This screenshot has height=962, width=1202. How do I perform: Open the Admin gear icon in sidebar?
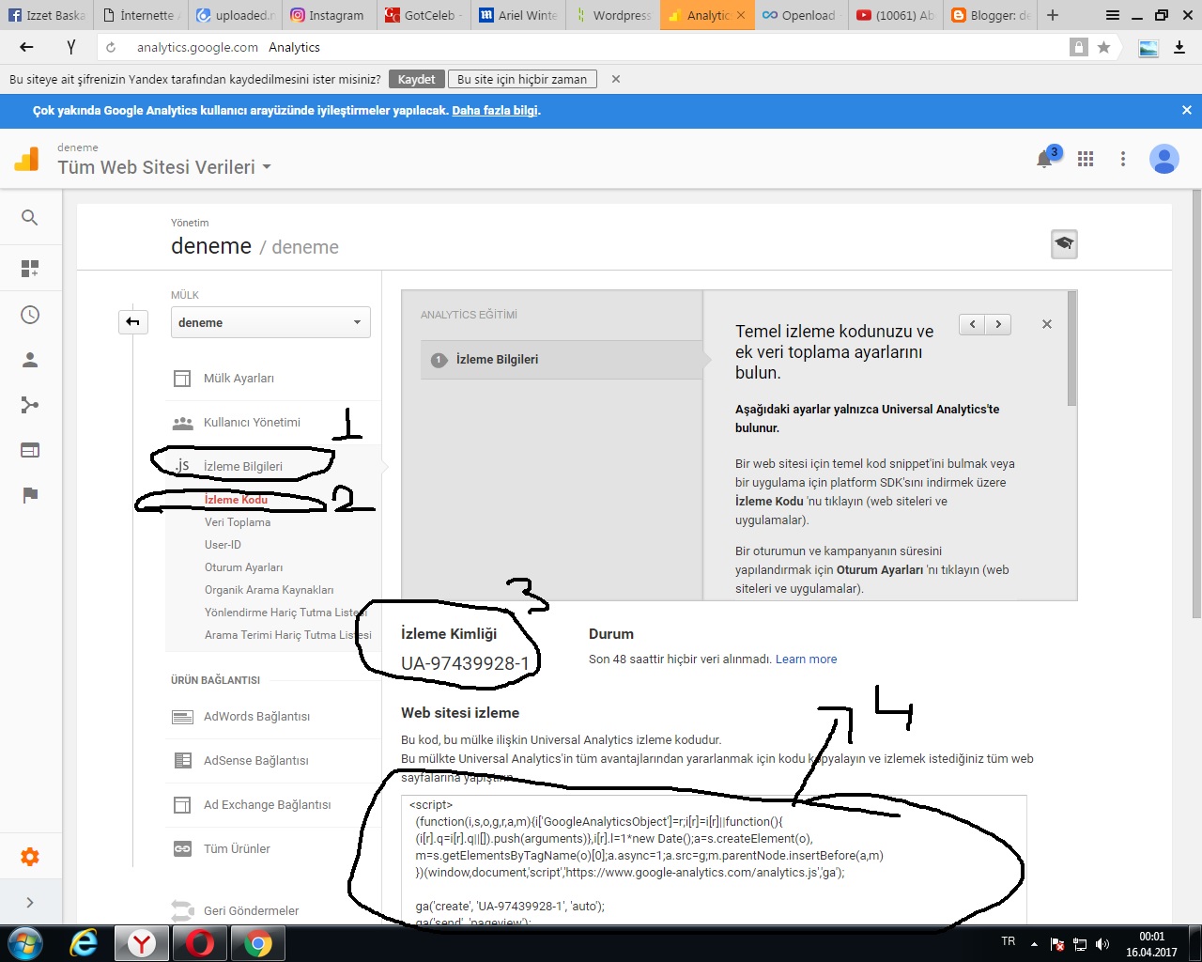tap(30, 857)
